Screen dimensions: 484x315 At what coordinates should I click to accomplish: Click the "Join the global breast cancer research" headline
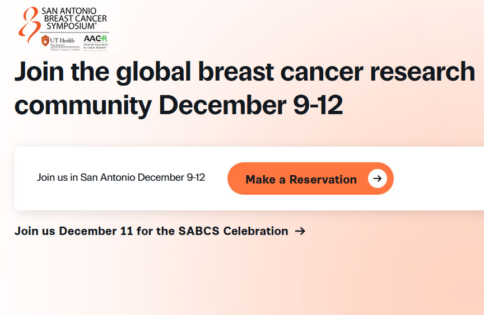pyautogui.click(x=244, y=72)
